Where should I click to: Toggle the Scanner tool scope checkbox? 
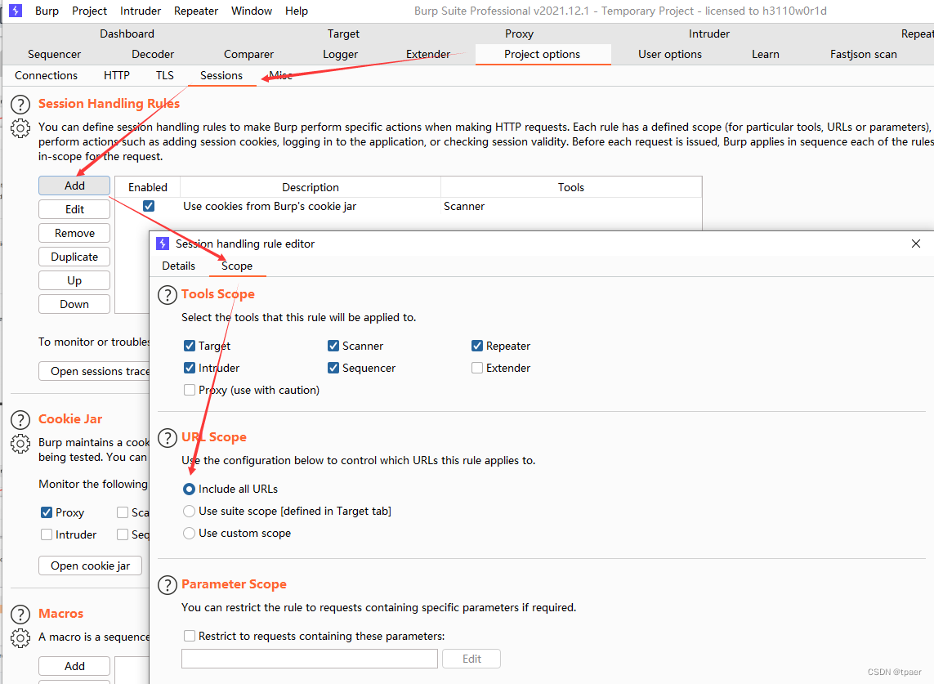pyautogui.click(x=333, y=346)
